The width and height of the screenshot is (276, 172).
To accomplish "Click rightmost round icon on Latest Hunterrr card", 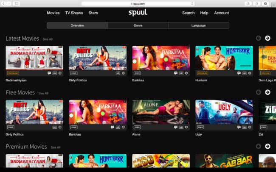I will (250, 73).
